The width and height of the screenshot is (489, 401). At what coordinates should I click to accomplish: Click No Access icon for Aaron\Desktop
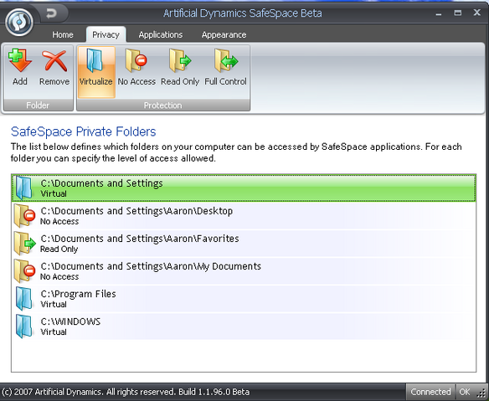(24, 215)
